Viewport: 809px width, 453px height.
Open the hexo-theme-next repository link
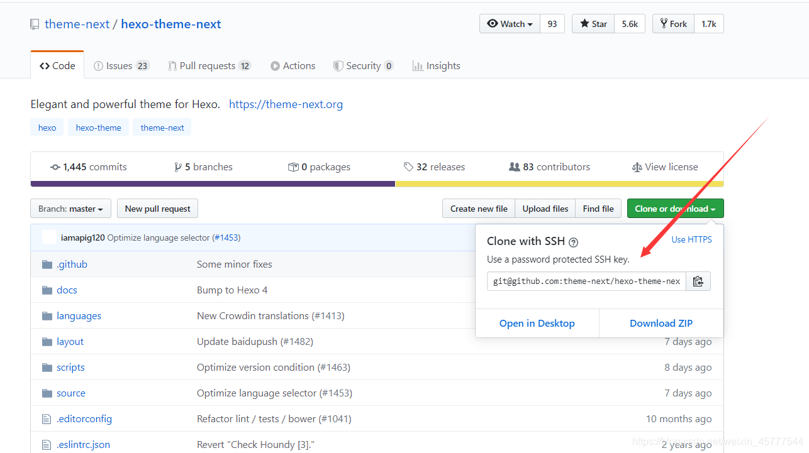[x=171, y=25]
